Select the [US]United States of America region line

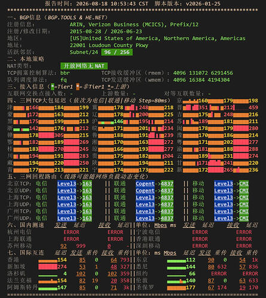(x=158, y=38)
